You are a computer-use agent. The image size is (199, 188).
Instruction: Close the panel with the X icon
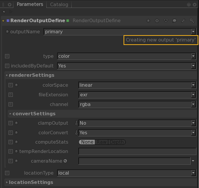pos(194,5)
